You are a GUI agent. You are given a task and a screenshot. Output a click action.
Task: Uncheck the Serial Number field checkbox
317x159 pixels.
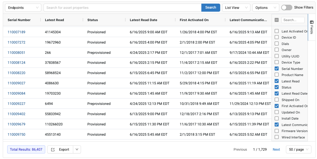pos(277,69)
